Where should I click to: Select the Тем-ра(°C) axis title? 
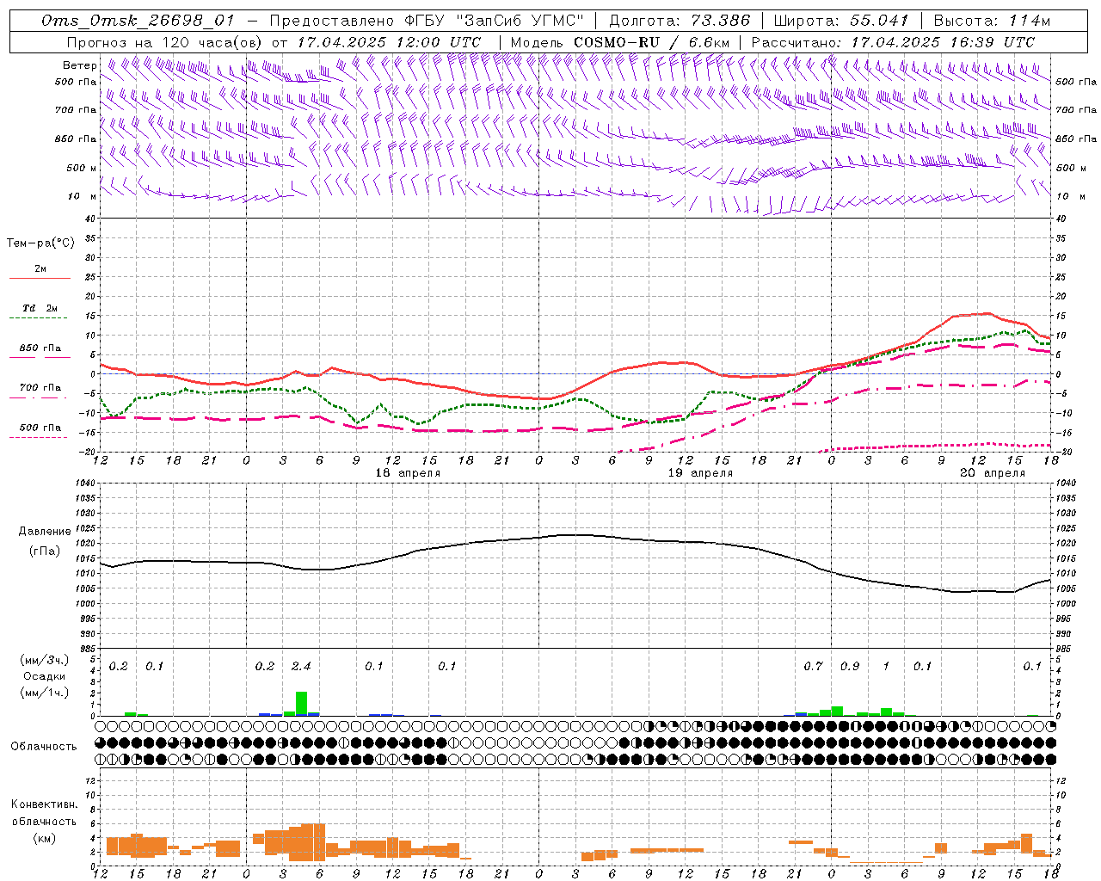[40, 243]
